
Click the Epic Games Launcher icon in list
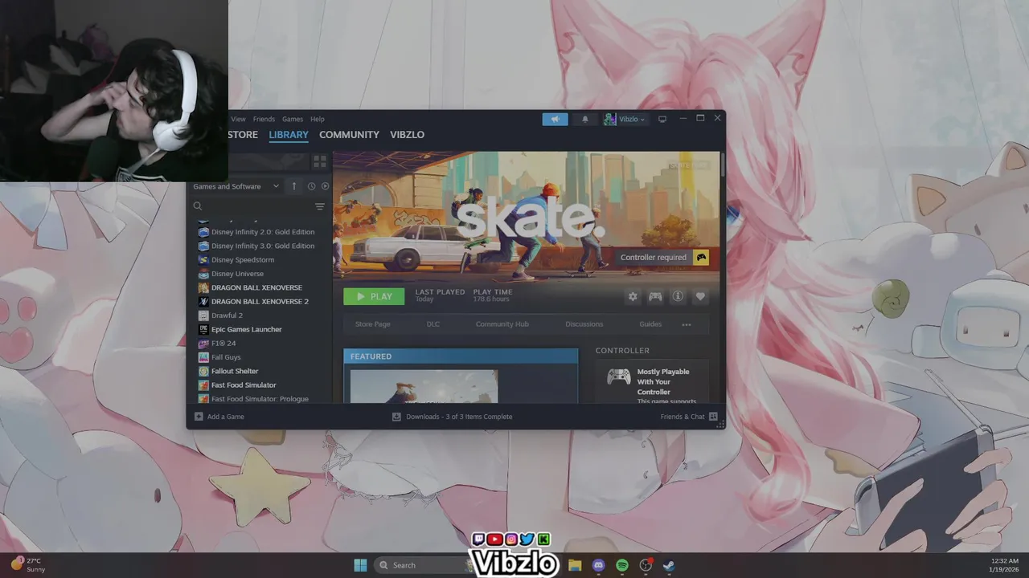203,329
